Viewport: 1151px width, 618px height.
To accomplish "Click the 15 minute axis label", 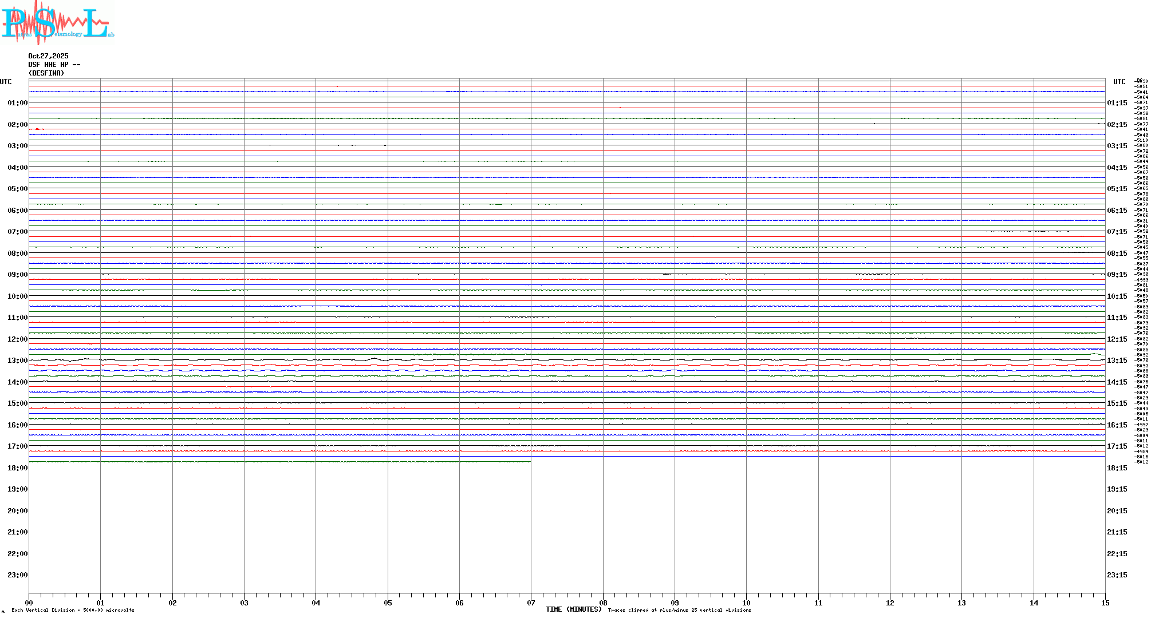I will (x=1105, y=603).
